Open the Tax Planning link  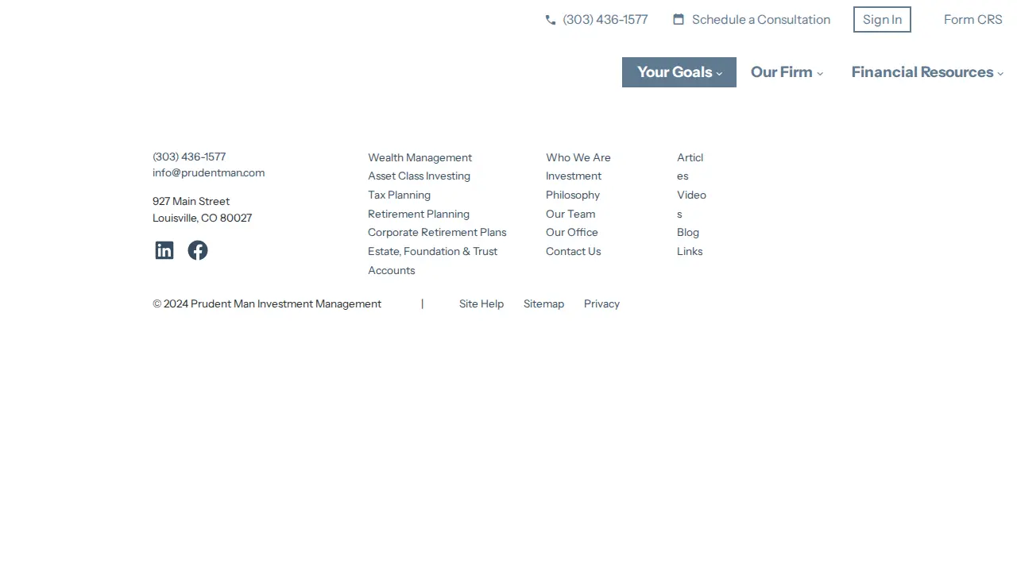point(399,195)
